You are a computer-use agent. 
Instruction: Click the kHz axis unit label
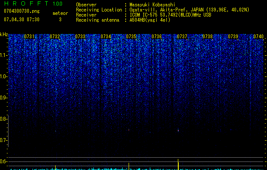click(x=4, y=34)
